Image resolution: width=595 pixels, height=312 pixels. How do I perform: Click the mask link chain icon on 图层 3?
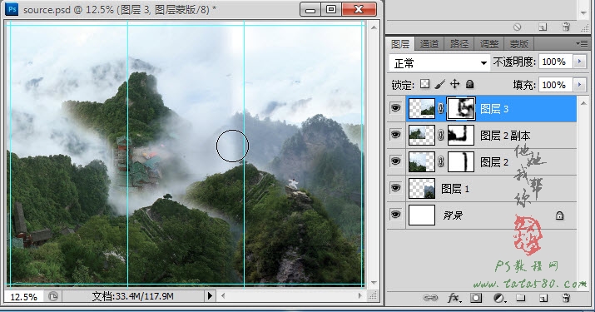coord(440,109)
